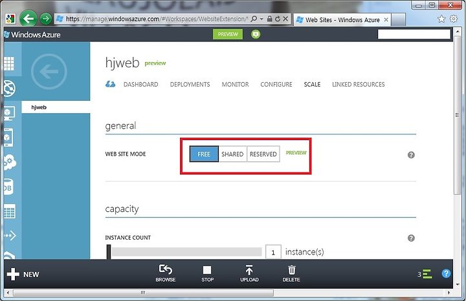Viewport: 466px width, 301px height.
Task: Open quick start cloud icon tab
Action: pyautogui.click(x=110, y=84)
